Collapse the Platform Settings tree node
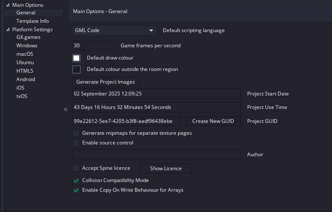 (x=8, y=30)
